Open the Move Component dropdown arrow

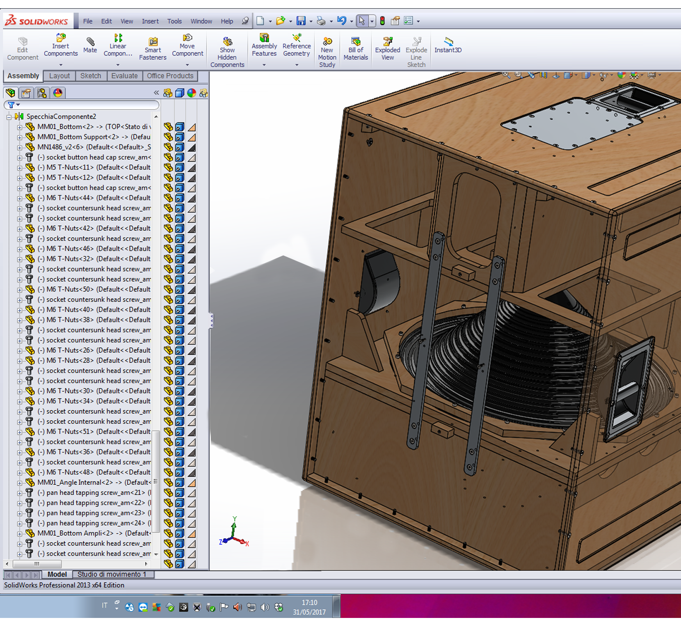[187, 65]
